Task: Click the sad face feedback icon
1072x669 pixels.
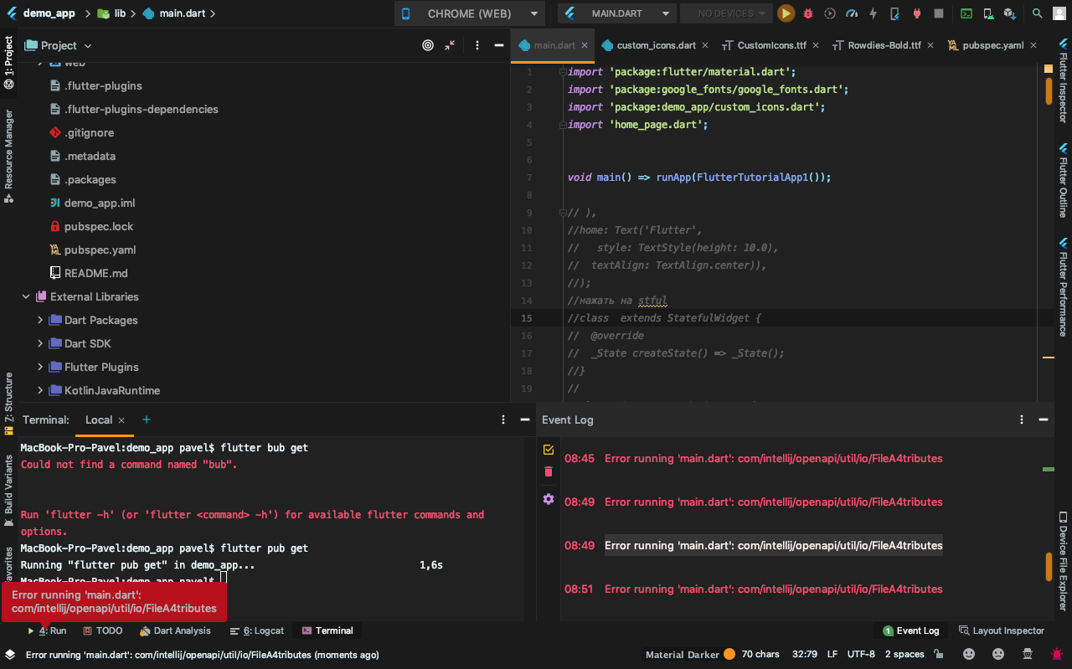Action: coord(998,654)
